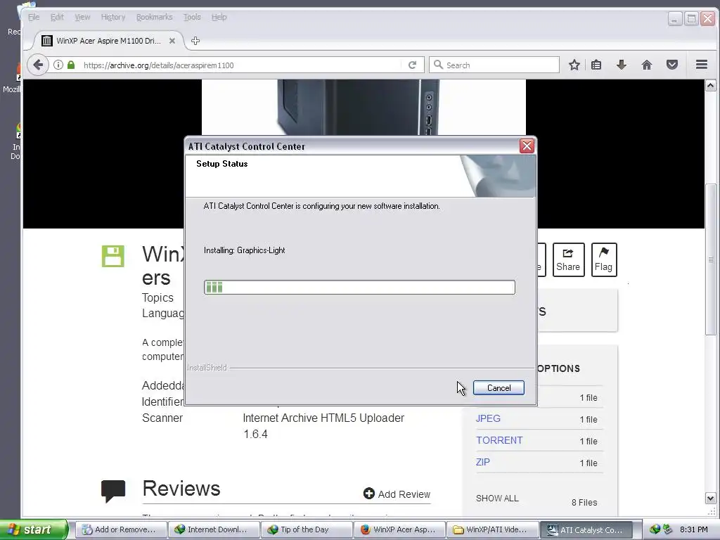Switch to Tip of the Day taskbar item

(307, 529)
